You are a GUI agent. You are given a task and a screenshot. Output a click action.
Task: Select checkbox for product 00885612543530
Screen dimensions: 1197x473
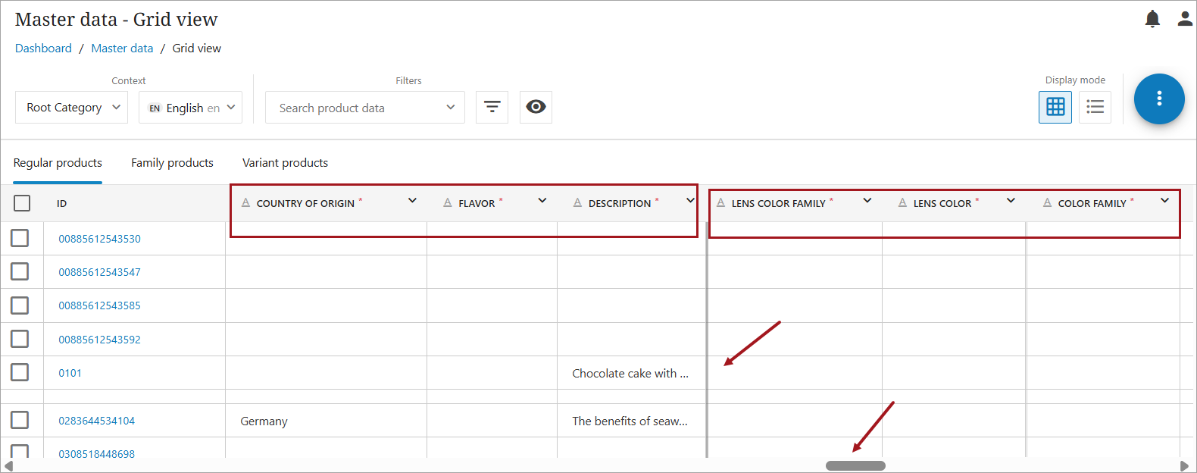coord(20,238)
